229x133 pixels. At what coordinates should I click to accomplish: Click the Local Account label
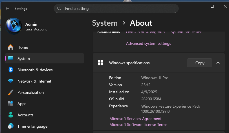(36, 29)
